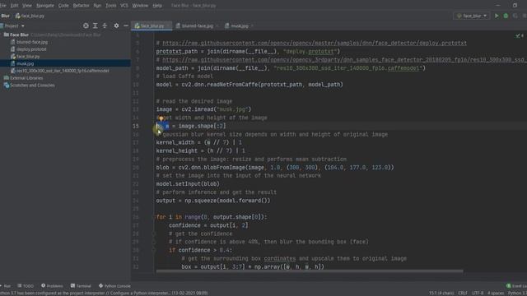Click the yellow intention lightbulb icon
The width and height of the screenshot is (527, 296).
pos(161,118)
